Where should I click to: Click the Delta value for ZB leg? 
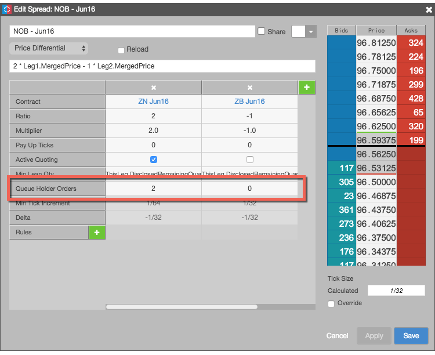[249, 218]
